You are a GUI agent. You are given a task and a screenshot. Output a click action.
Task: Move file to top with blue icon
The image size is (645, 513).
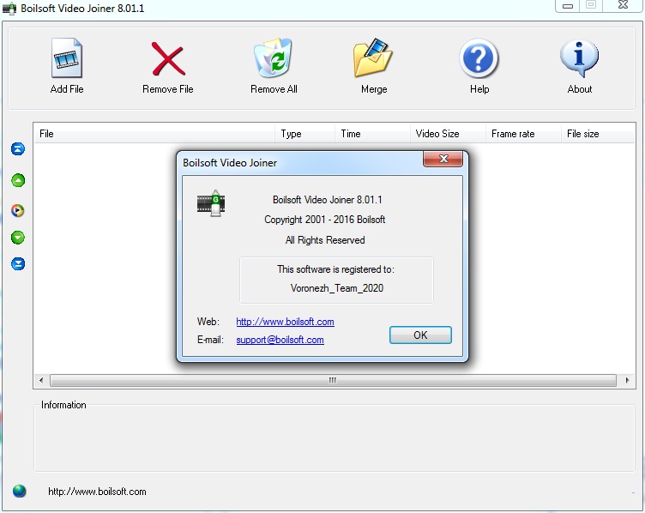pos(18,149)
